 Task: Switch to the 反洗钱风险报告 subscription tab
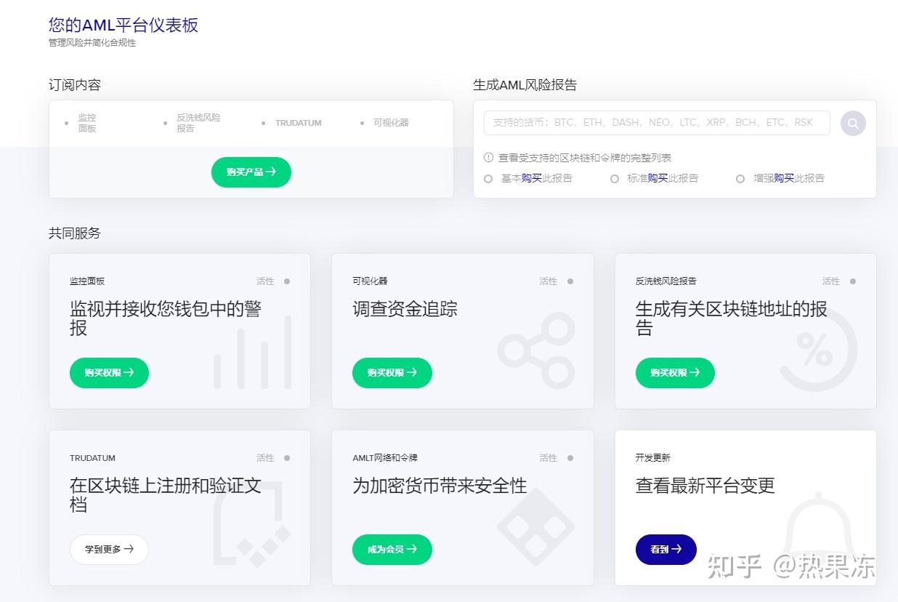[196, 123]
